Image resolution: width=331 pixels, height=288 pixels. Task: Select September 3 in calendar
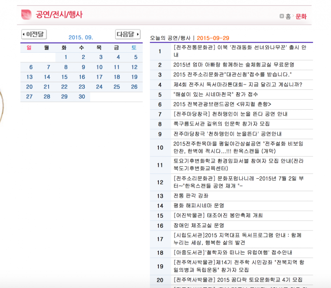coord(101,57)
